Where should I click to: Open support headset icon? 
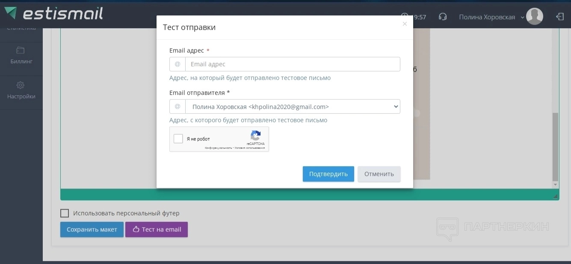(x=443, y=17)
